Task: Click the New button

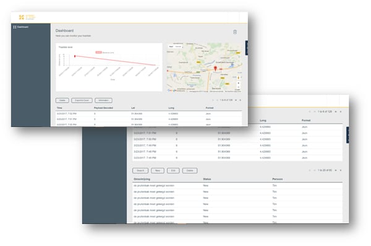Action: coord(158,170)
